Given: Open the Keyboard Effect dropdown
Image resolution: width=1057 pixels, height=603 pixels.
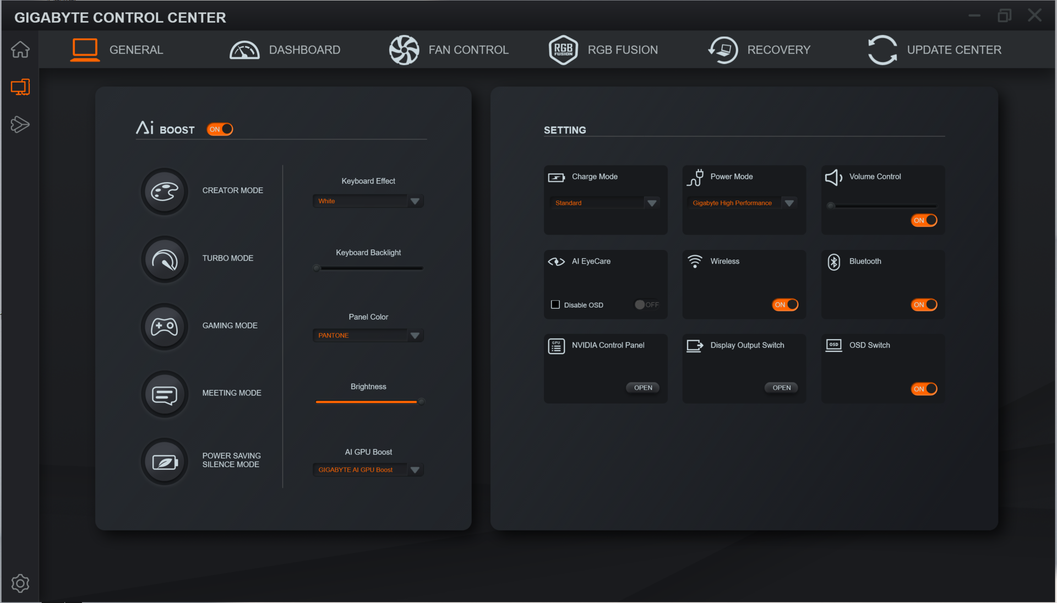Looking at the screenshot, I should tap(415, 202).
